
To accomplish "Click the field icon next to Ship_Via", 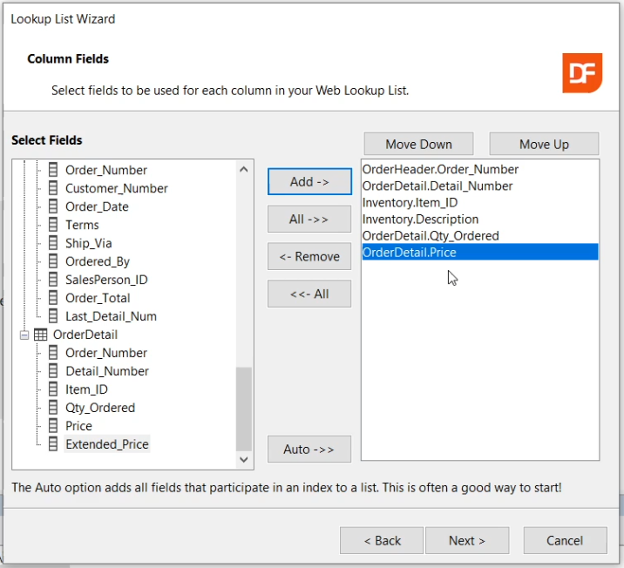I will (53, 243).
